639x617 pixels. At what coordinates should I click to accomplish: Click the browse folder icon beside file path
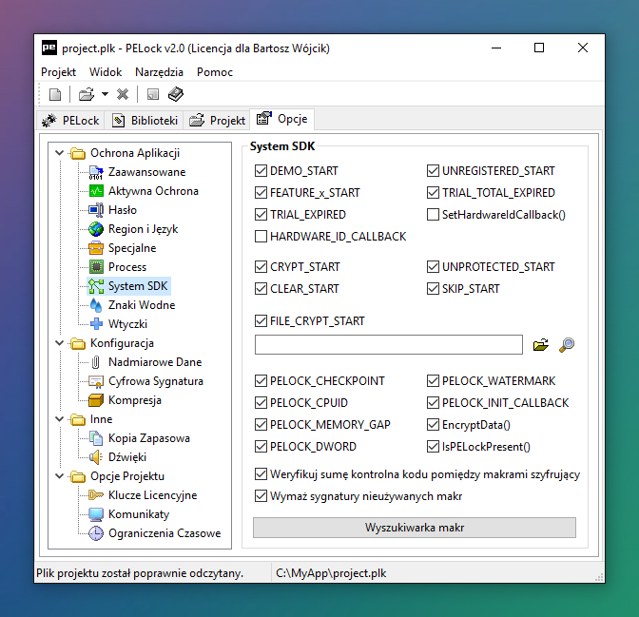(x=542, y=345)
